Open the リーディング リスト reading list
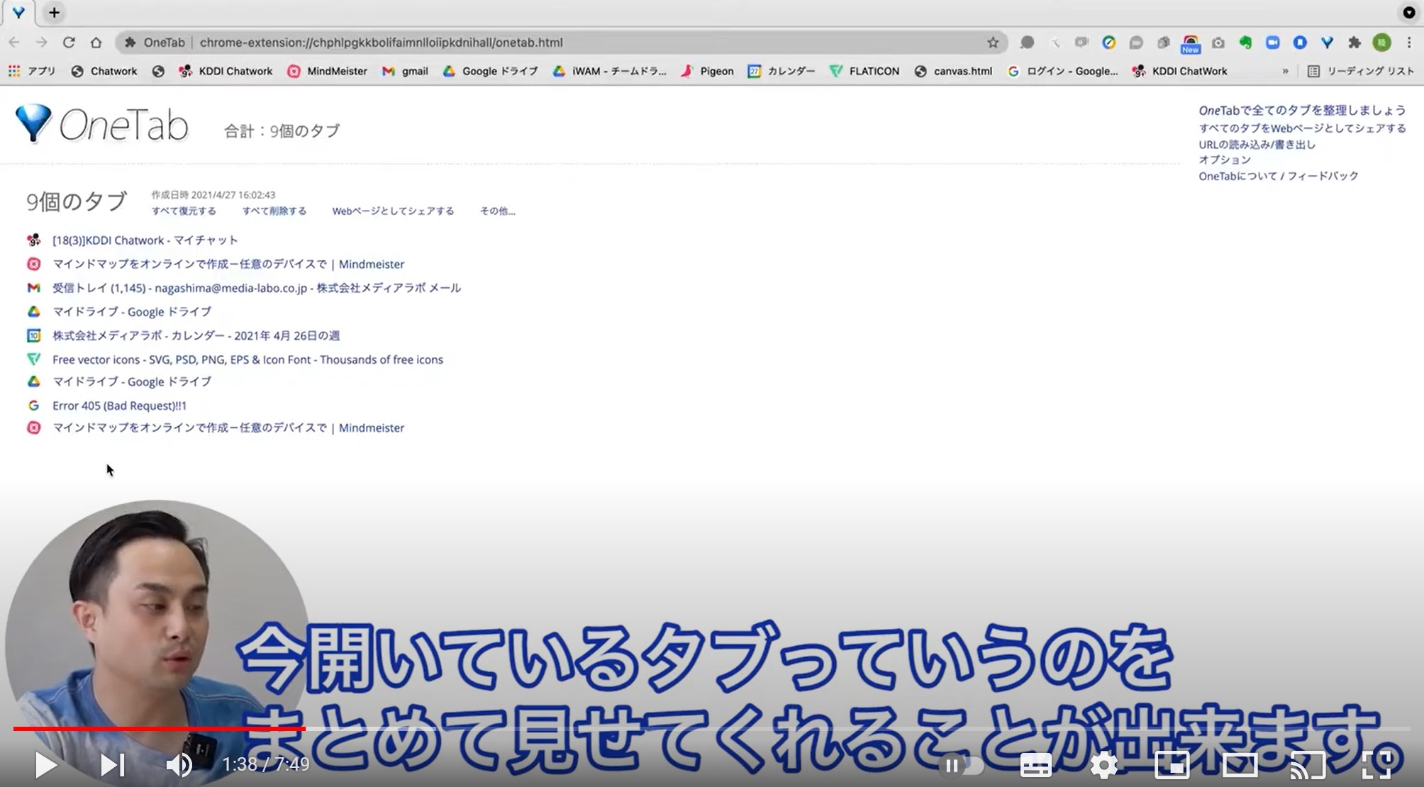The height and width of the screenshot is (787, 1424). [1360, 71]
